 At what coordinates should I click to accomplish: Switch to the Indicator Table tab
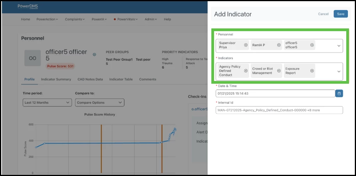[121, 79]
